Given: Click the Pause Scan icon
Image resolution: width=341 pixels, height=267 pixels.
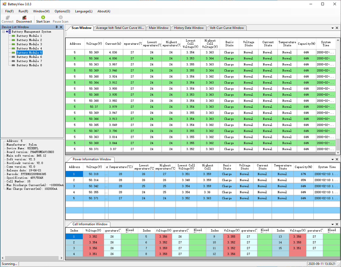Looking at the screenshot, I should [x=60, y=17].
